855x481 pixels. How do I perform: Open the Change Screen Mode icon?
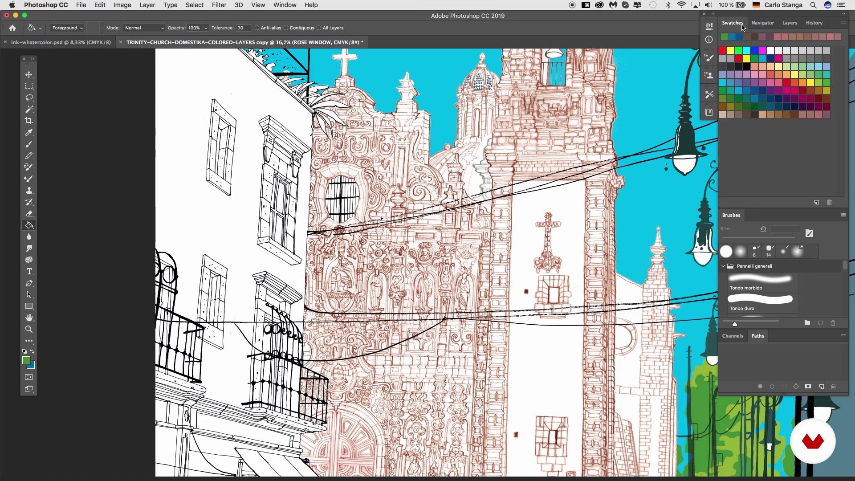click(x=29, y=389)
